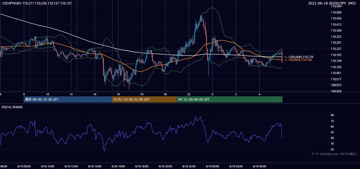The width and height of the screenshot is (360, 169).
Task: Click hour tick 14 under the price chart
Action: coord(95,94)
